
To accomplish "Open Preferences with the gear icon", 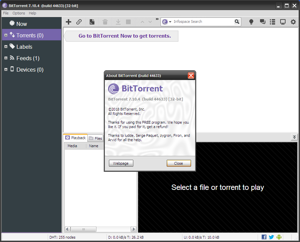I will [x=293, y=22].
